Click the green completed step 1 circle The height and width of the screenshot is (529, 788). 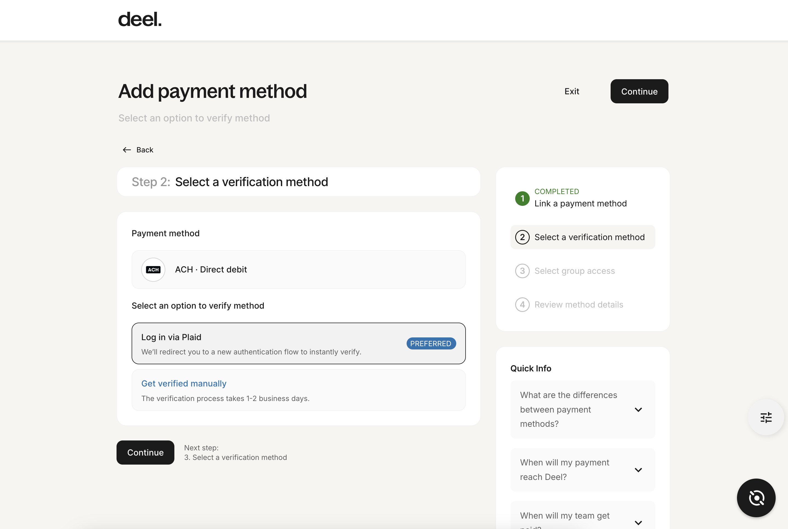click(x=522, y=198)
